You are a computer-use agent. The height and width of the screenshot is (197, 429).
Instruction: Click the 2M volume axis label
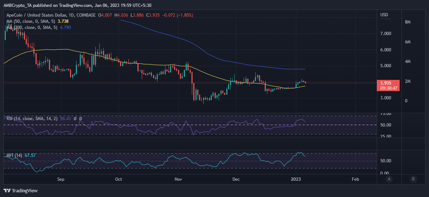click(x=407, y=81)
